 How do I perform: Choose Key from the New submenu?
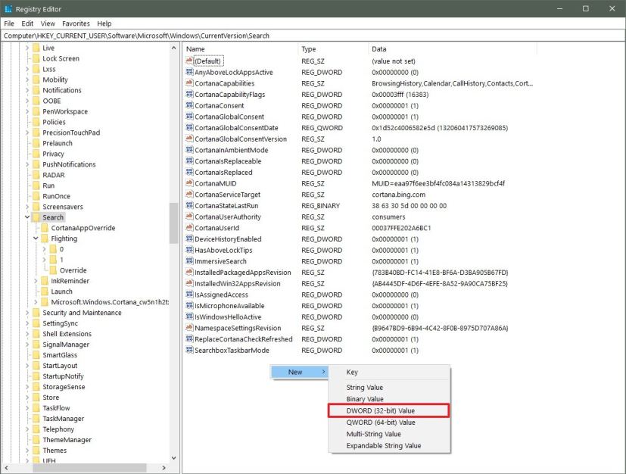pyautogui.click(x=389, y=372)
